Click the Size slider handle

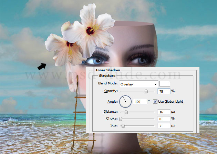123,126
